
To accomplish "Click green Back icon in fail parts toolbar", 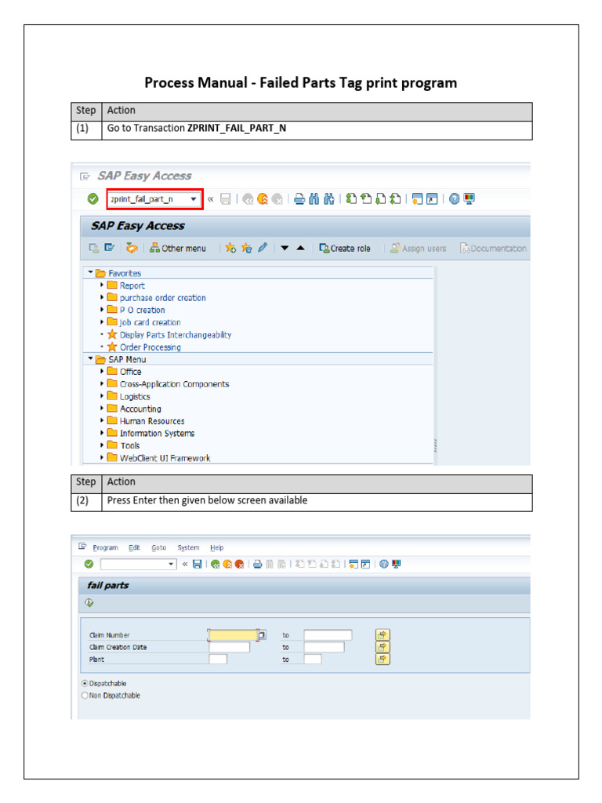I will click(x=215, y=564).
